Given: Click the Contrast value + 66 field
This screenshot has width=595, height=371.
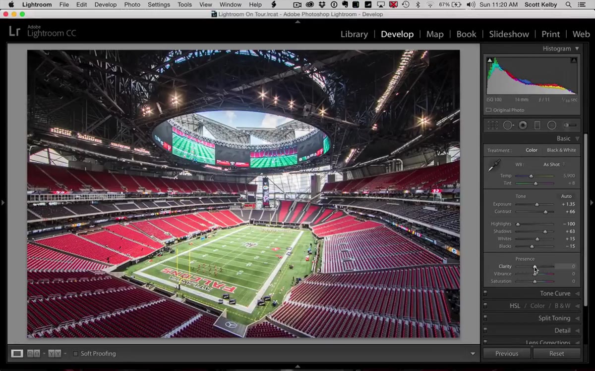Looking at the screenshot, I should [569, 212].
